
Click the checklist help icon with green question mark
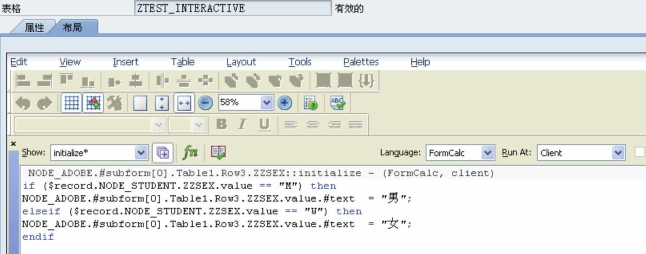pyautogui.click(x=311, y=103)
